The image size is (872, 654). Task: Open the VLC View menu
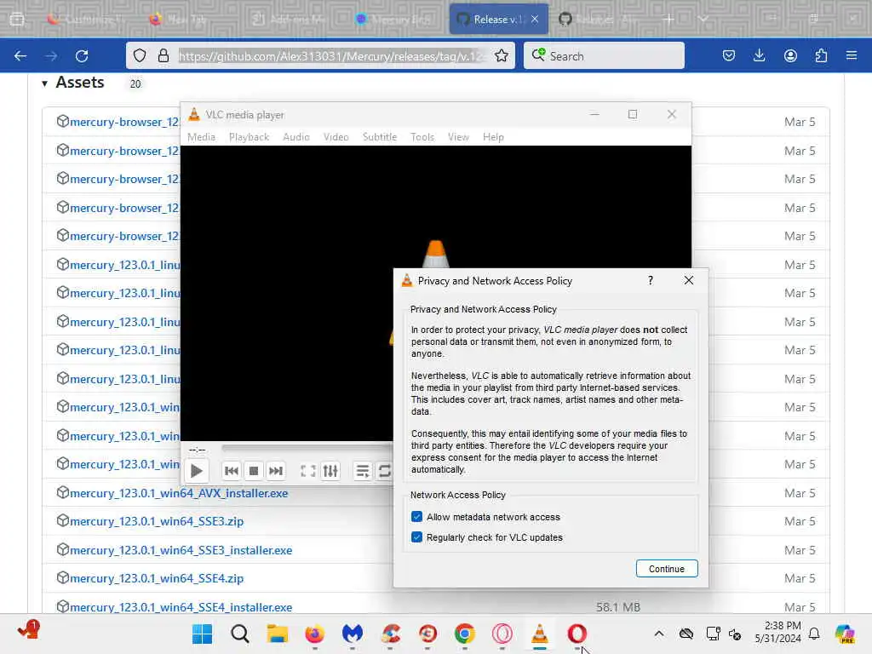[x=458, y=137]
